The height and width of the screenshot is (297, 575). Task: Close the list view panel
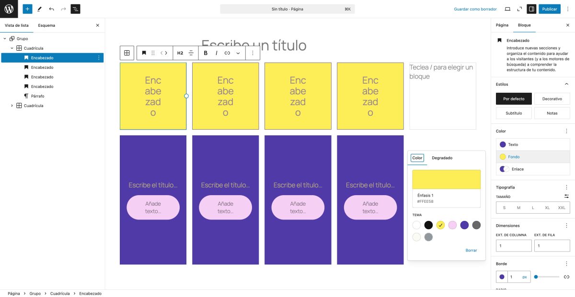98,25
